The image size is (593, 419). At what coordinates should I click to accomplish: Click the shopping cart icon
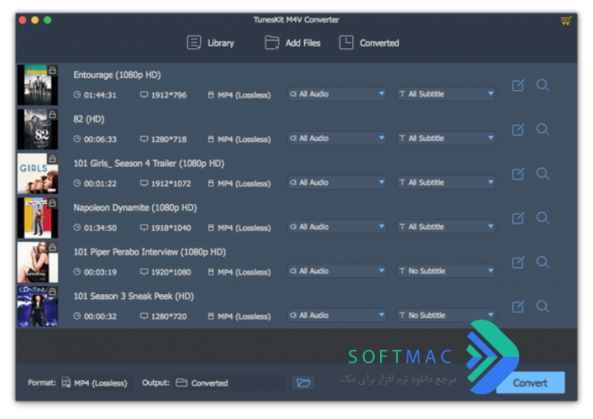[566, 21]
